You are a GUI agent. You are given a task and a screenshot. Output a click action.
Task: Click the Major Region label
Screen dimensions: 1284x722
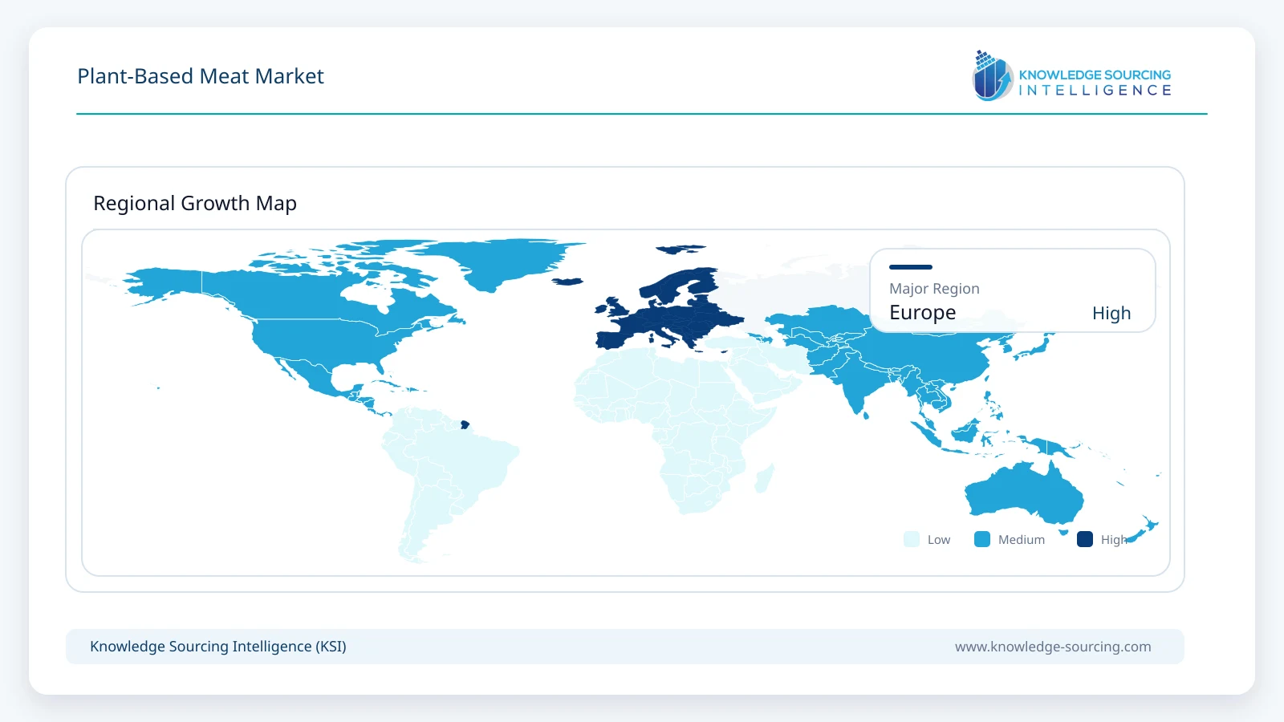coord(934,288)
